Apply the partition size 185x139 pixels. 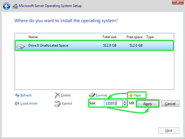148,104
